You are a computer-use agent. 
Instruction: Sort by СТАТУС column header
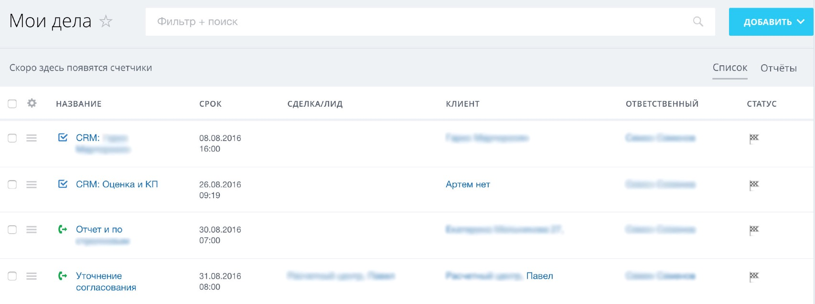click(762, 104)
